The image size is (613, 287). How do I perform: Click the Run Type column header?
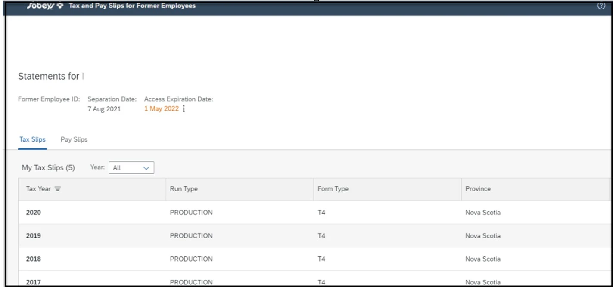184,189
